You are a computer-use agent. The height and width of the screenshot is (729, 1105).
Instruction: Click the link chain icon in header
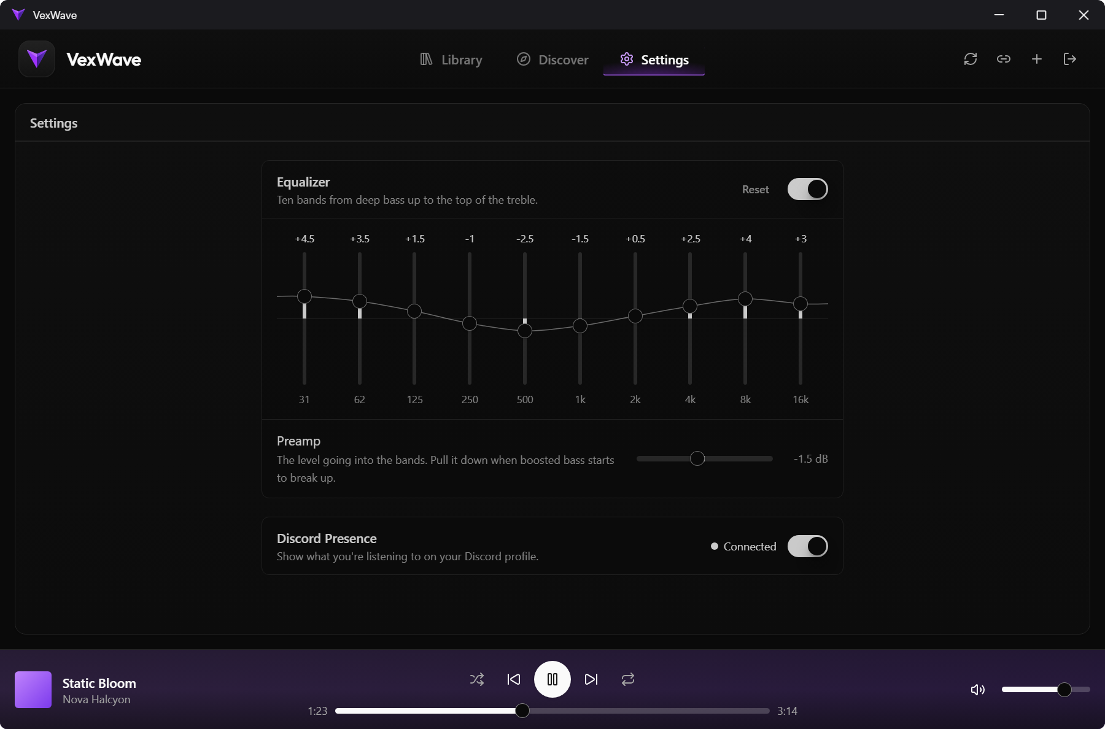point(1004,59)
